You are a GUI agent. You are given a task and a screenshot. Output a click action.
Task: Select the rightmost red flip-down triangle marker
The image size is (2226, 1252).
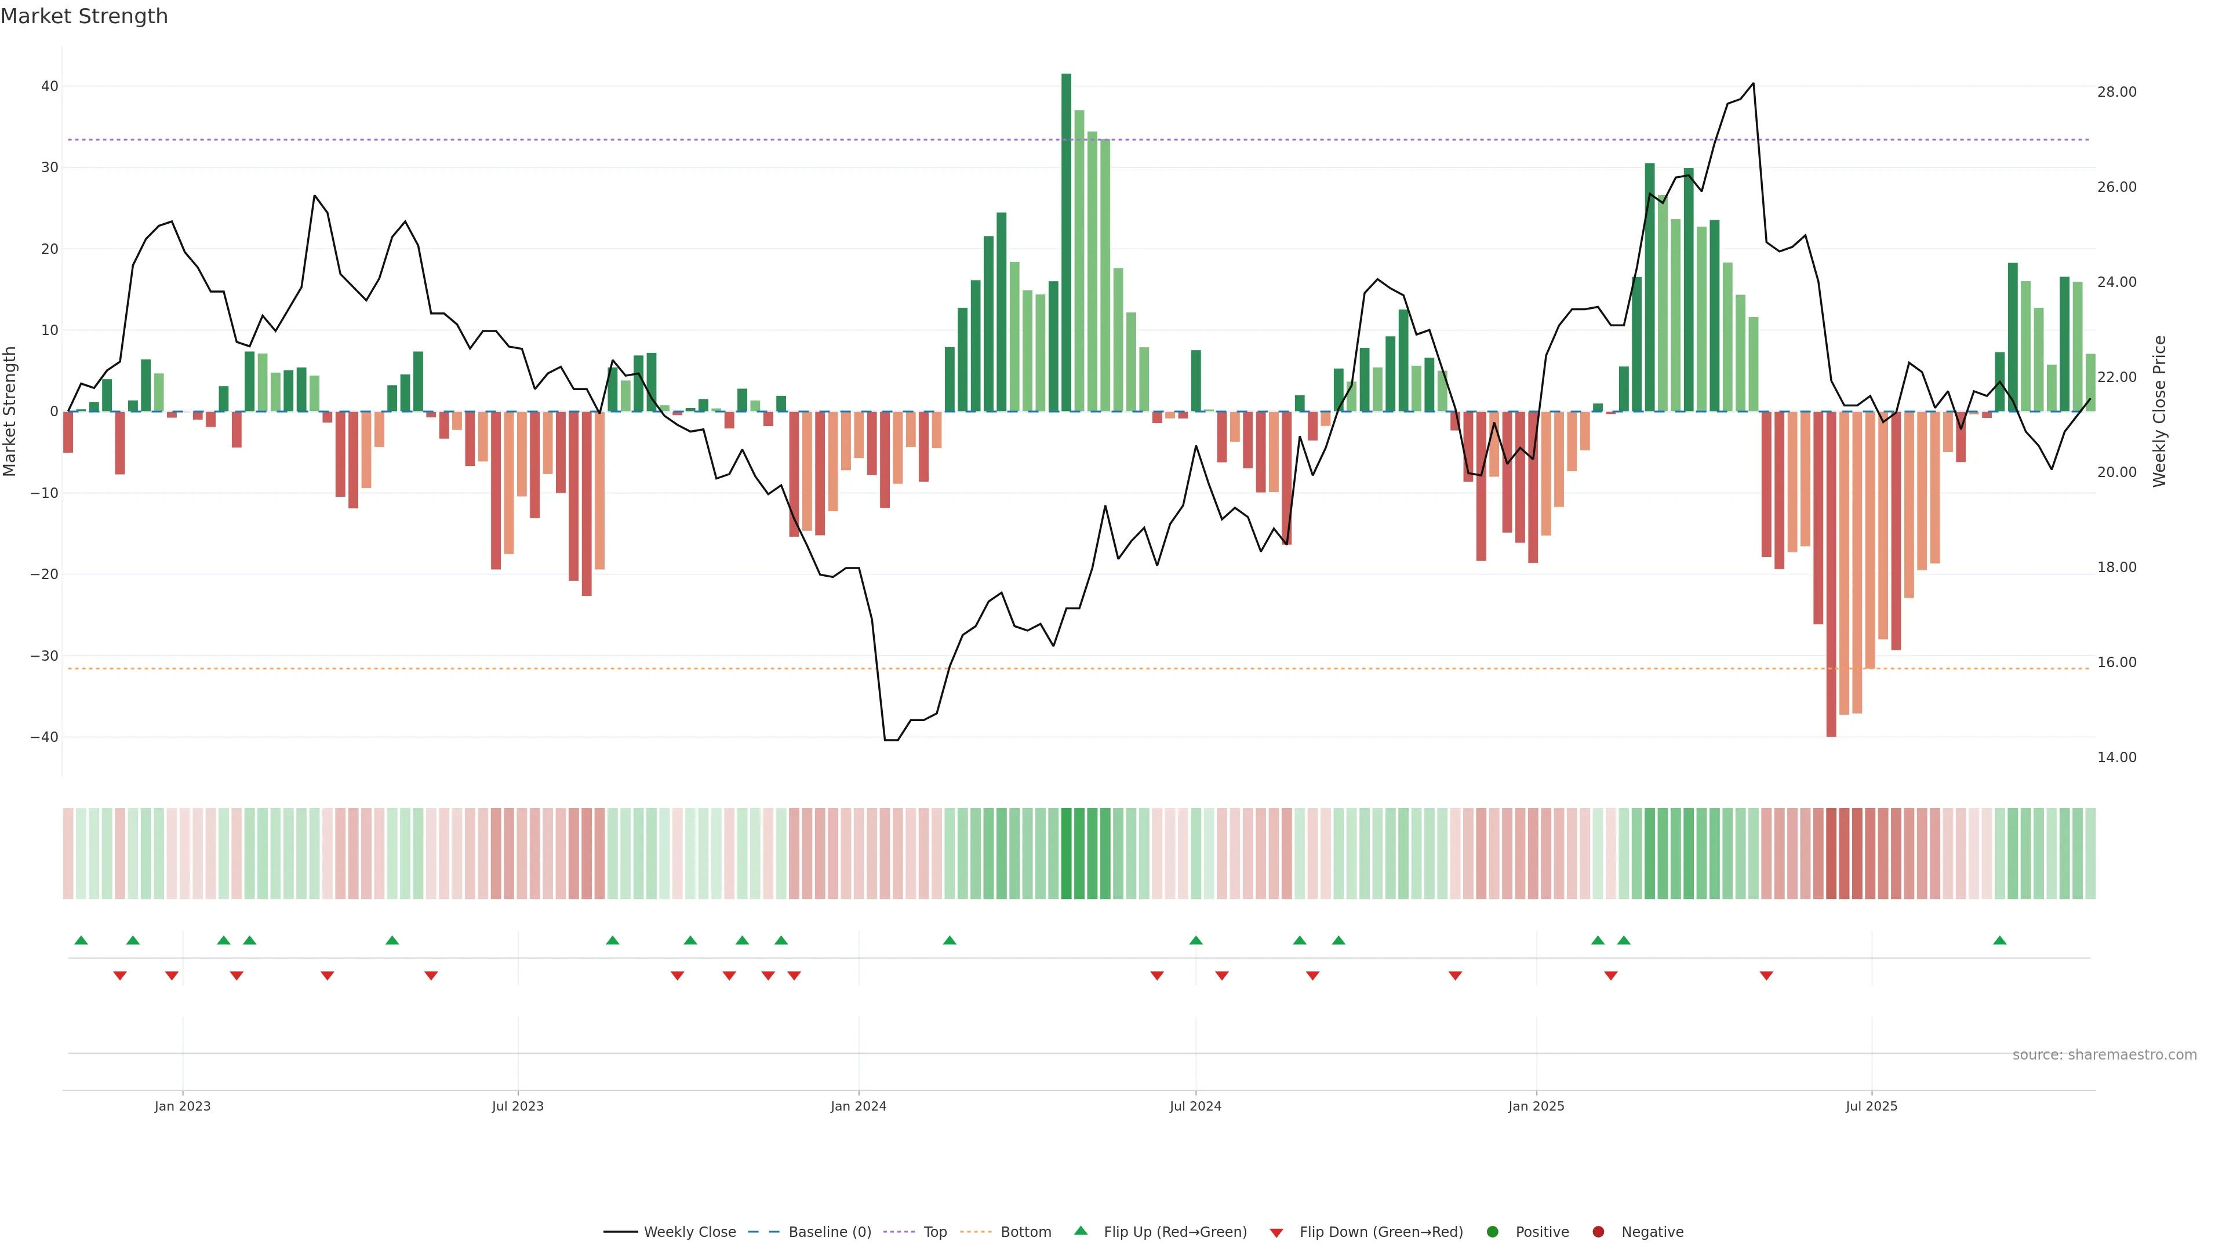pos(1766,976)
